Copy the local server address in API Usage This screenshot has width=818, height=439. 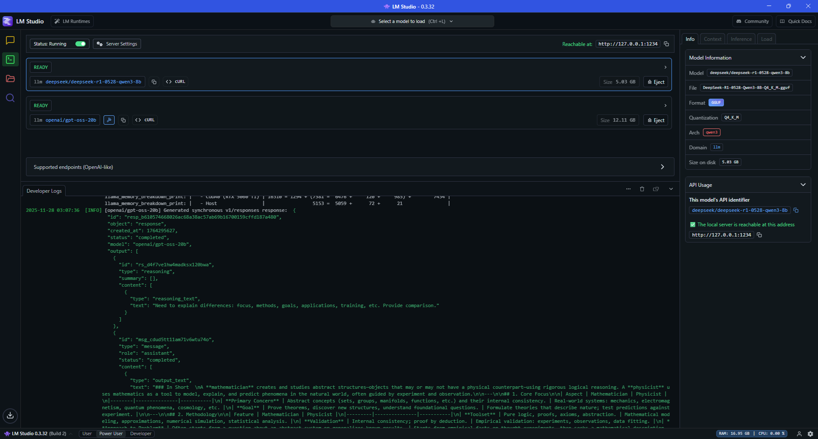click(759, 235)
